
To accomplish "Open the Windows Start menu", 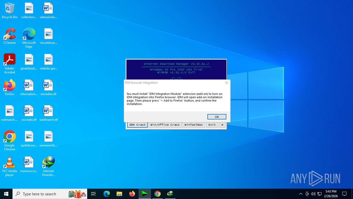I will [6, 194].
